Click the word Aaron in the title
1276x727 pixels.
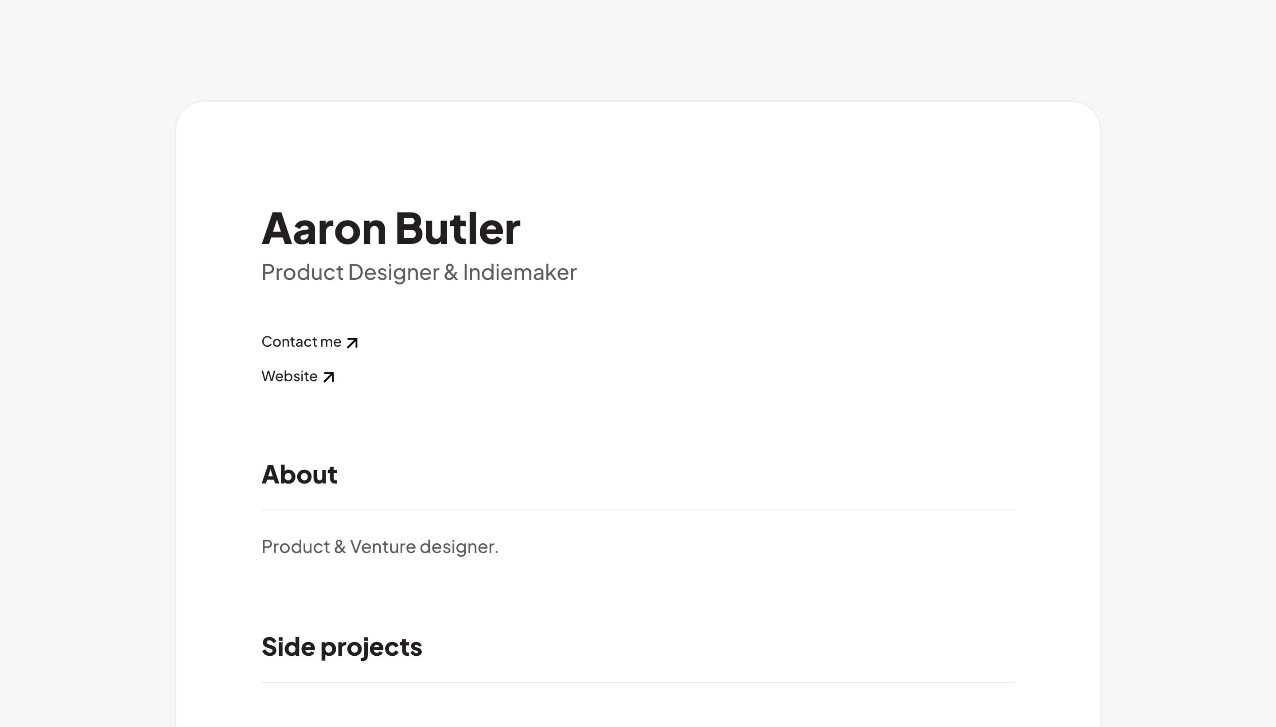(324, 229)
